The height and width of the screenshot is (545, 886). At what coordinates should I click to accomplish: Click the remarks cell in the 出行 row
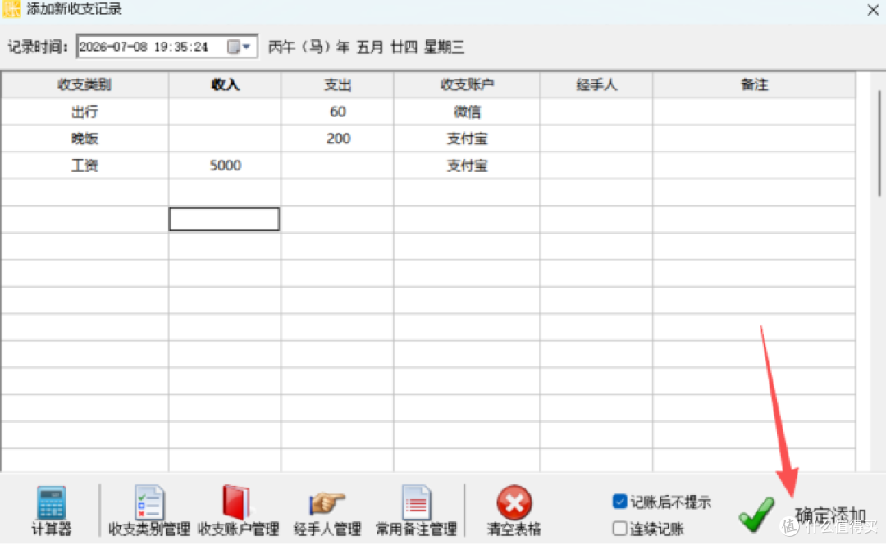(755, 111)
